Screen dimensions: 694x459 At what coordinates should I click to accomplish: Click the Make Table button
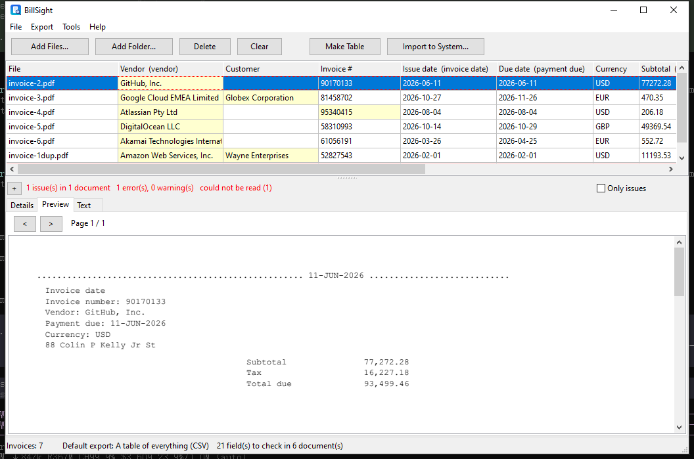click(345, 47)
